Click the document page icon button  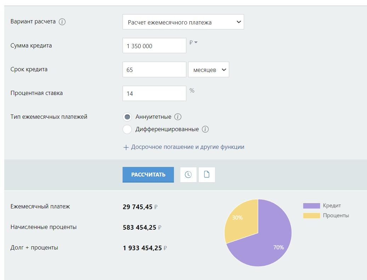[x=207, y=174]
